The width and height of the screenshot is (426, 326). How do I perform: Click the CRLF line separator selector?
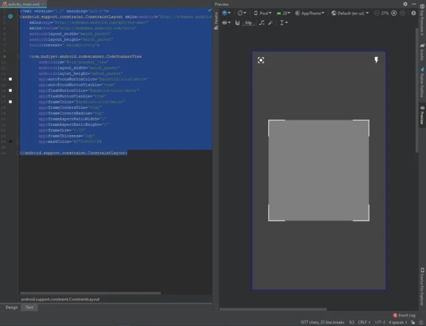pos(364,322)
